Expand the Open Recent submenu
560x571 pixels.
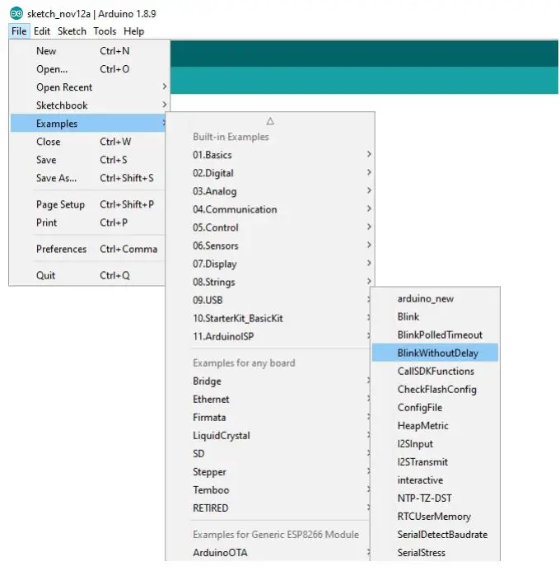coord(88,87)
